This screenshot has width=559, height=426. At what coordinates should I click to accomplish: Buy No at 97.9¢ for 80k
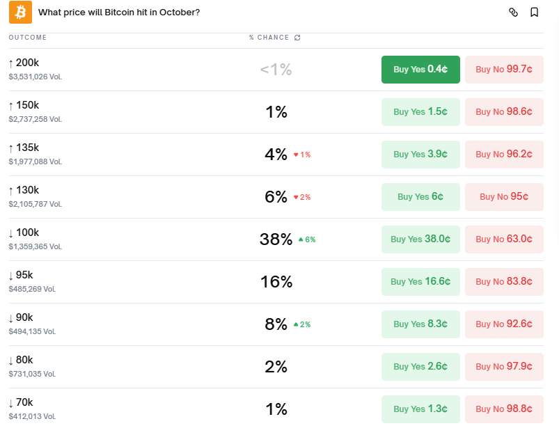[x=504, y=367]
